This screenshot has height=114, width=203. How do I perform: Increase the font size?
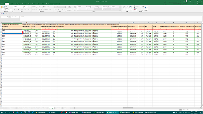[28, 7]
